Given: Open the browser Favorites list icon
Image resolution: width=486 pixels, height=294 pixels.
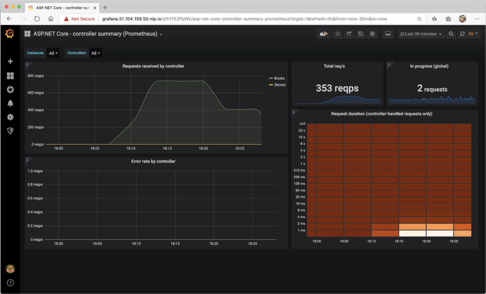Looking at the screenshot, I should tap(434, 19).
